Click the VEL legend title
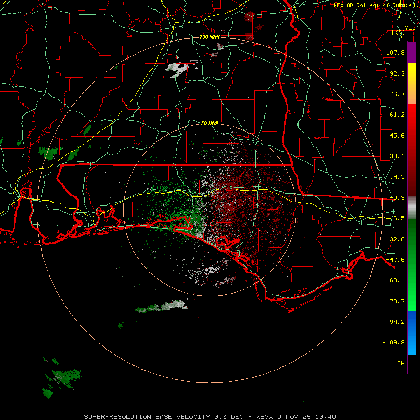The height and width of the screenshot is (420, 420). coord(410,28)
